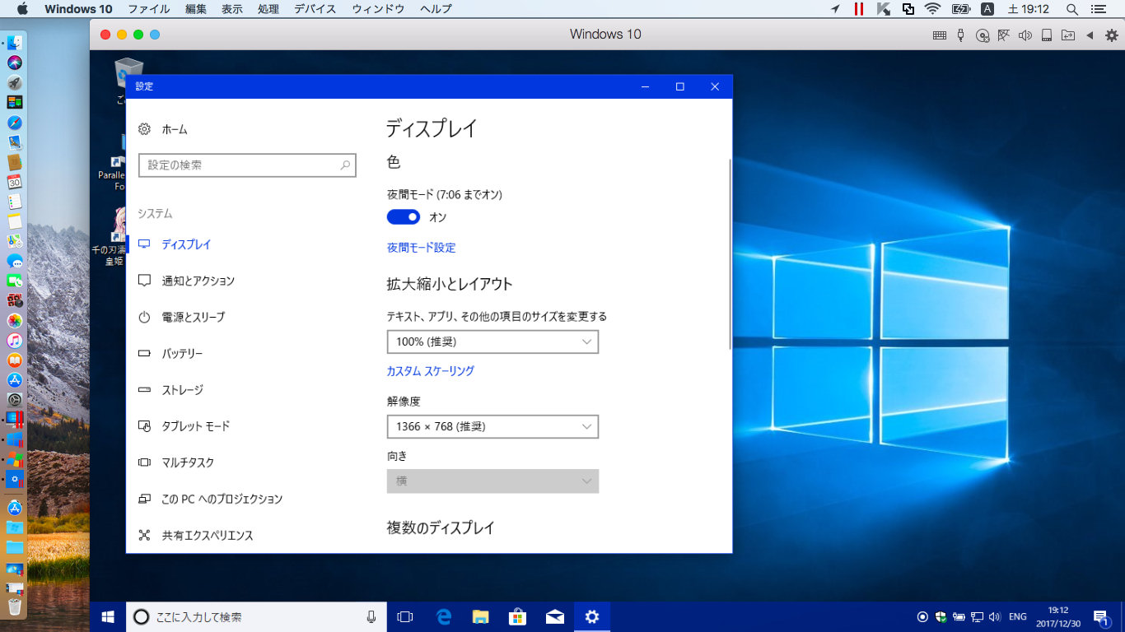Open Parallels keyboard icon in title bar
Image resolution: width=1125 pixels, height=632 pixels.
(x=939, y=35)
